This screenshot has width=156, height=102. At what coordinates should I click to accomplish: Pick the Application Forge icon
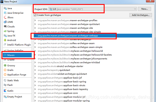(5, 75)
